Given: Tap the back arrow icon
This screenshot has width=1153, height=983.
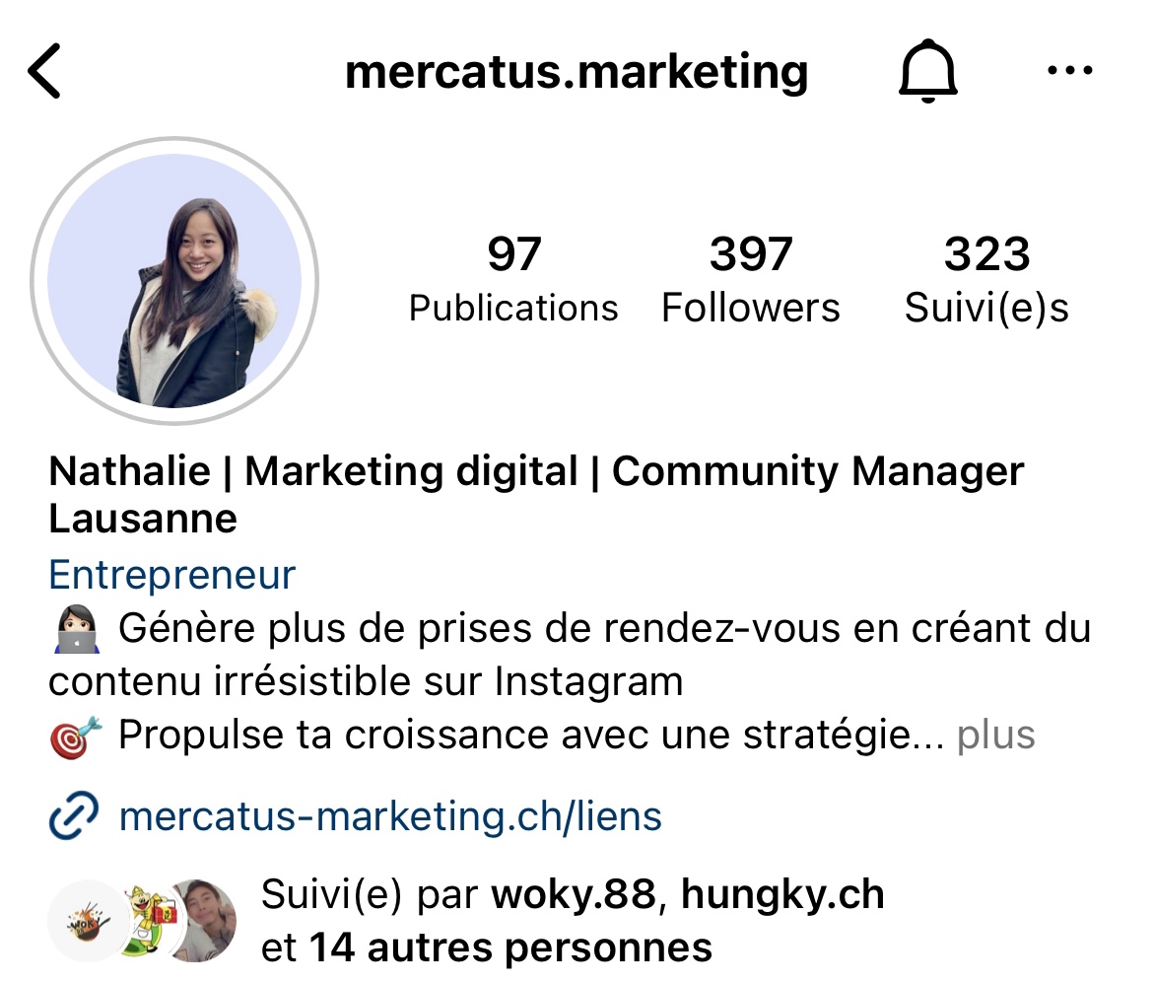Looking at the screenshot, I should pyautogui.click(x=44, y=71).
